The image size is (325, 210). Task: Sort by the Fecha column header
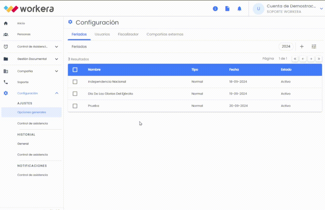(234, 70)
